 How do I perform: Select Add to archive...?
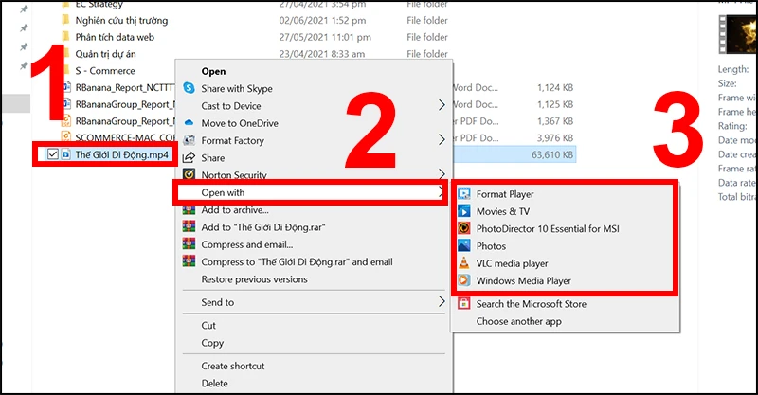point(235,210)
